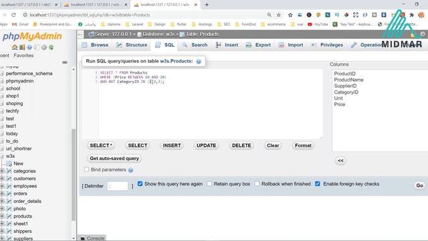Open the categories table icon
Image resolution: width=428 pixels, height=241 pixels.
click(x=9, y=171)
